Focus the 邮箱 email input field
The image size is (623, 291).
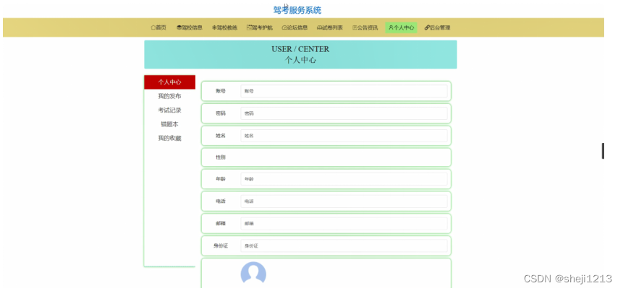coord(344,224)
